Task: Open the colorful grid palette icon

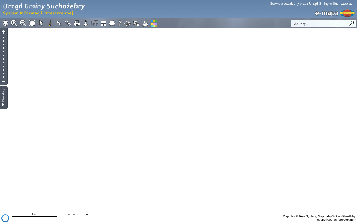Action: tap(154, 23)
